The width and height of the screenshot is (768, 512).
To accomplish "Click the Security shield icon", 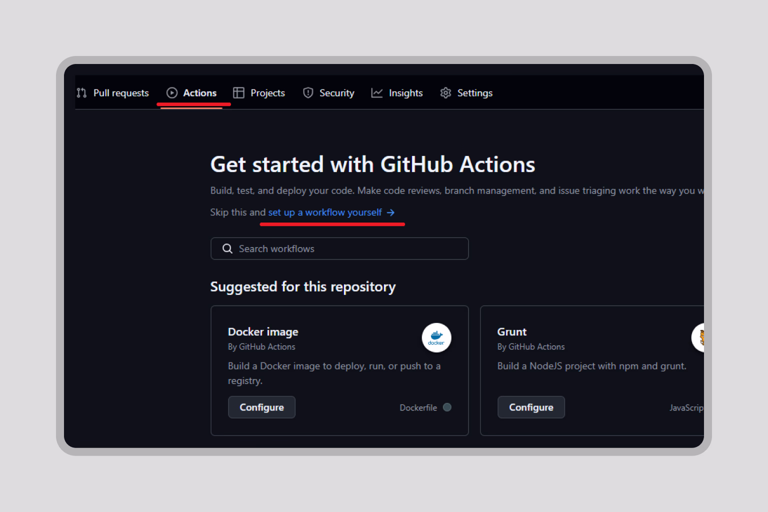I will click(x=308, y=93).
